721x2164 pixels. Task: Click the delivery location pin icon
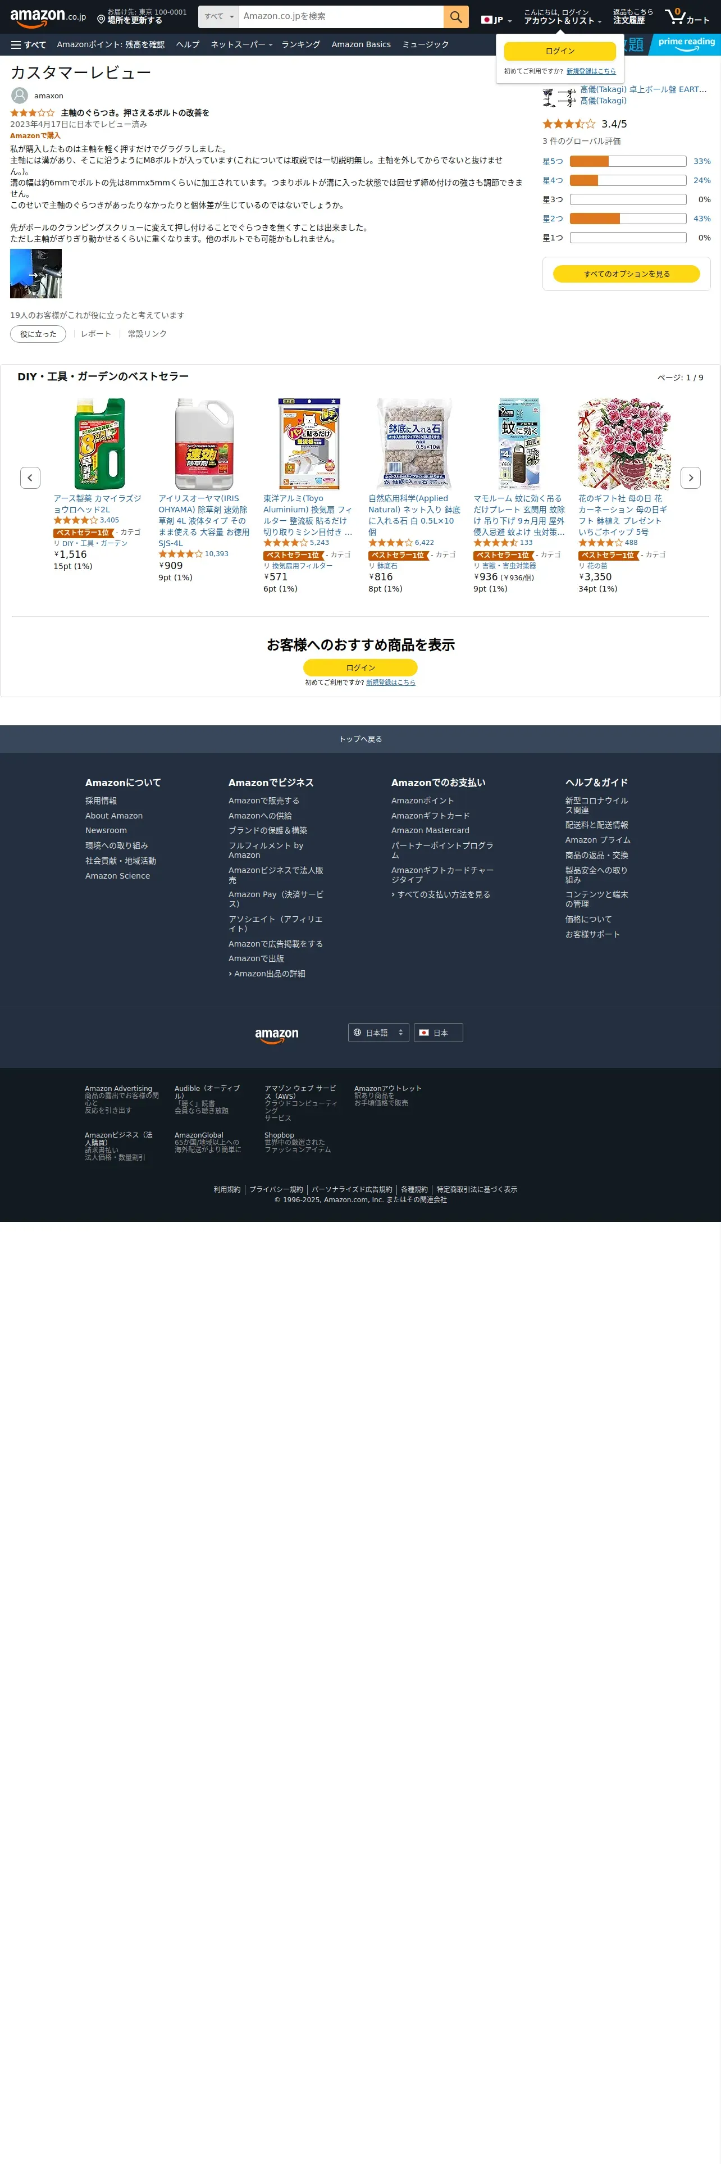click(101, 19)
